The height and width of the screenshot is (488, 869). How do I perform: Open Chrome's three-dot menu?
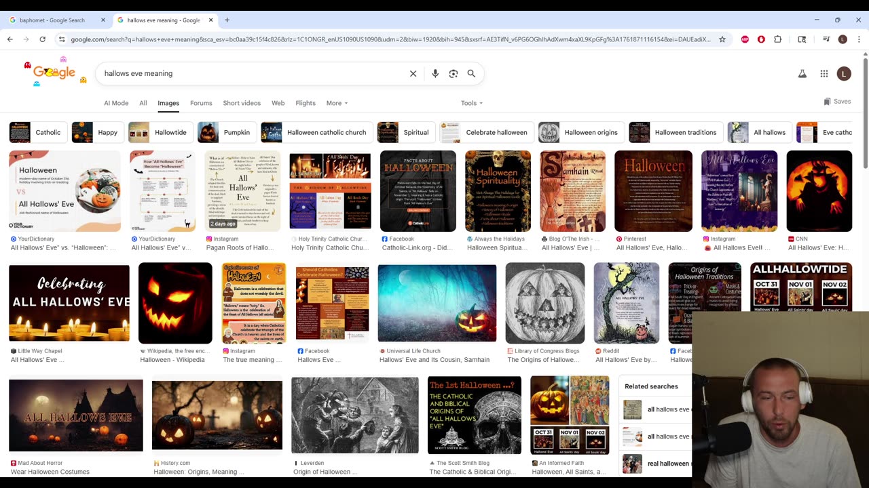click(x=859, y=39)
